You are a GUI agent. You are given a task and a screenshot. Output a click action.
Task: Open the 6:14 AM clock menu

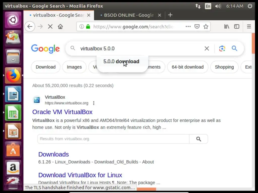point(235,6)
